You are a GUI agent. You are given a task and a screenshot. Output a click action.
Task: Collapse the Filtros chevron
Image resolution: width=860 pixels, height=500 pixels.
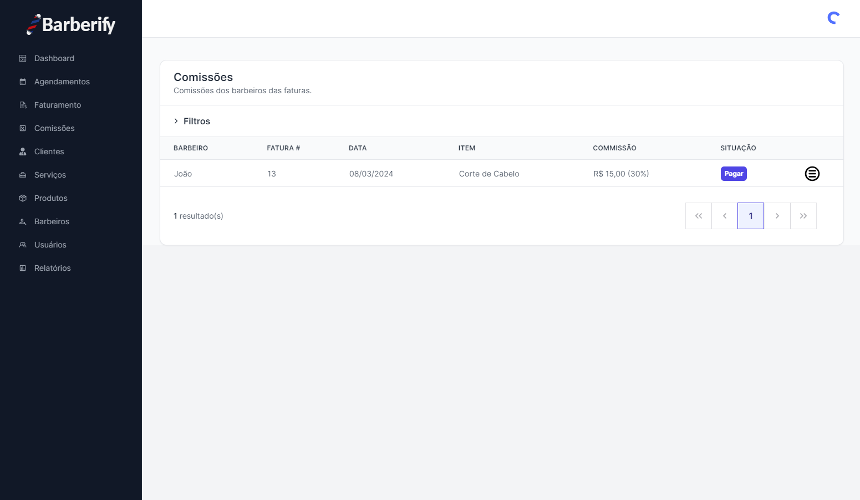(176, 121)
